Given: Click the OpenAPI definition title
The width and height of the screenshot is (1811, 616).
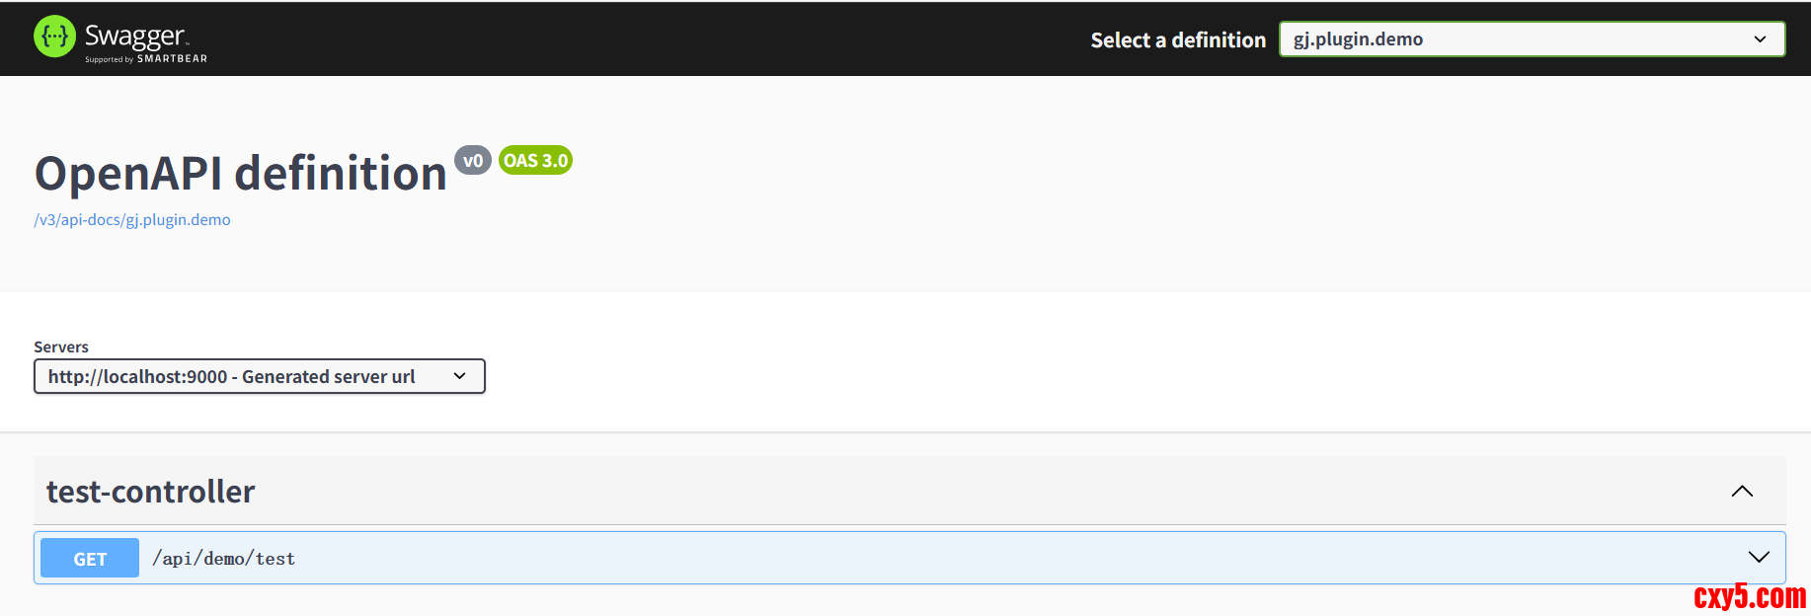Looking at the screenshot, I should pos(241,174).
